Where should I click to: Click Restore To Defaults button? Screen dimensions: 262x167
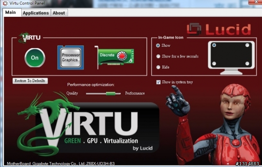pos(30,81)
